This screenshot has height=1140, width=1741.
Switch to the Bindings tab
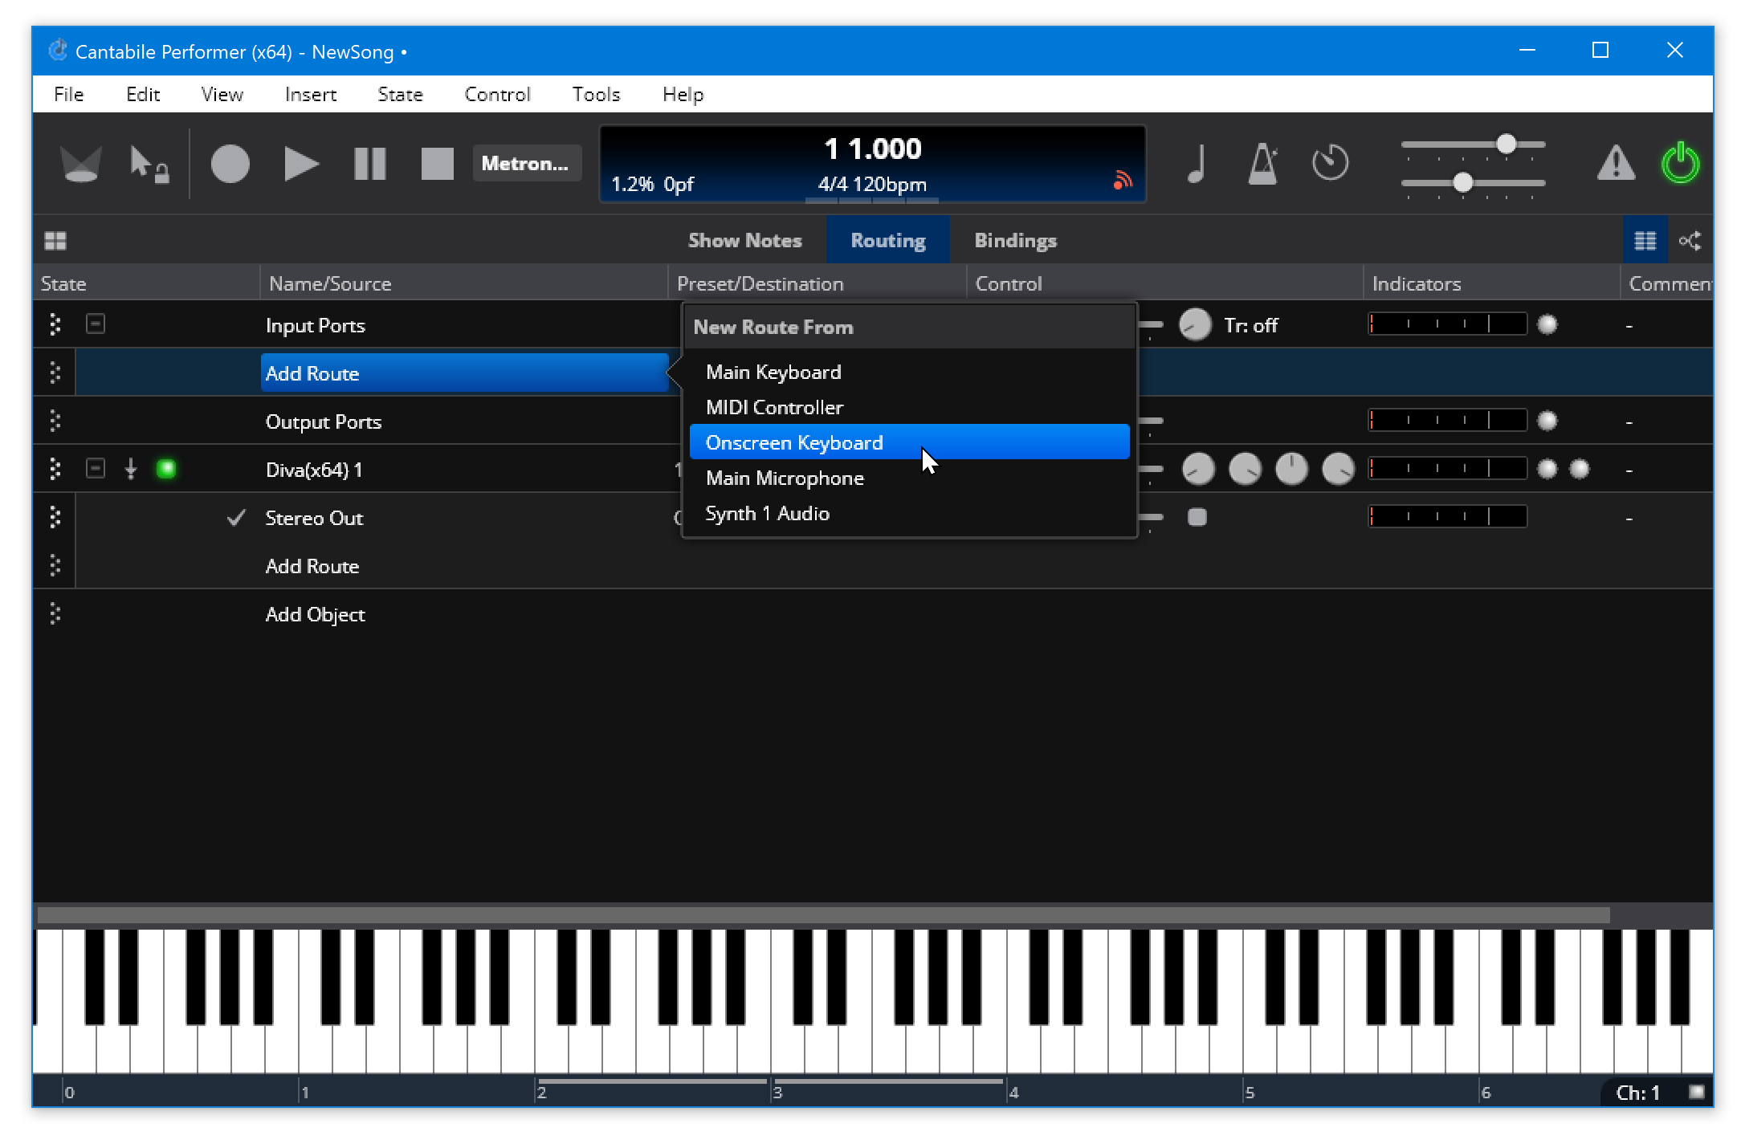coord(1015,240)
